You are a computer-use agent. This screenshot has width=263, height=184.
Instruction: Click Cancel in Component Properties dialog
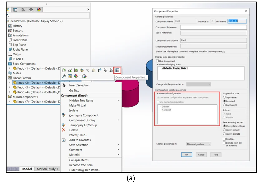tap(201, 155)
